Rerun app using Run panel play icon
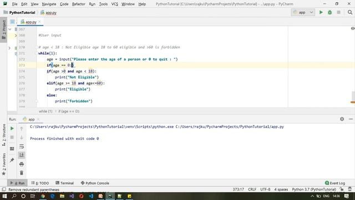The width and height of the screenshot is (355, 200). [12, 128]
